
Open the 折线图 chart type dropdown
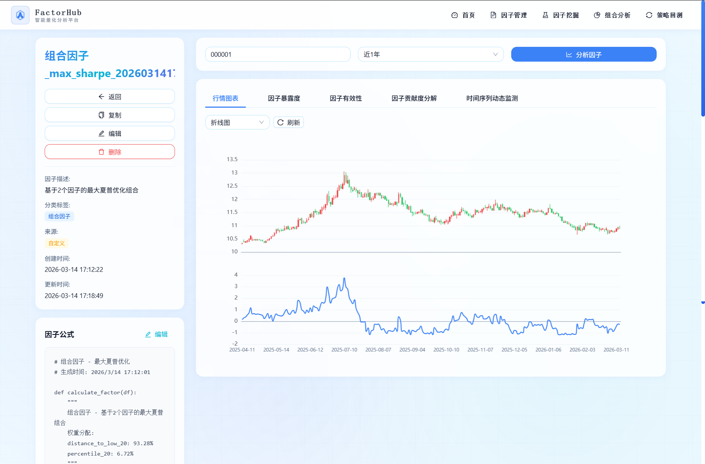click(x=237, y=122)
